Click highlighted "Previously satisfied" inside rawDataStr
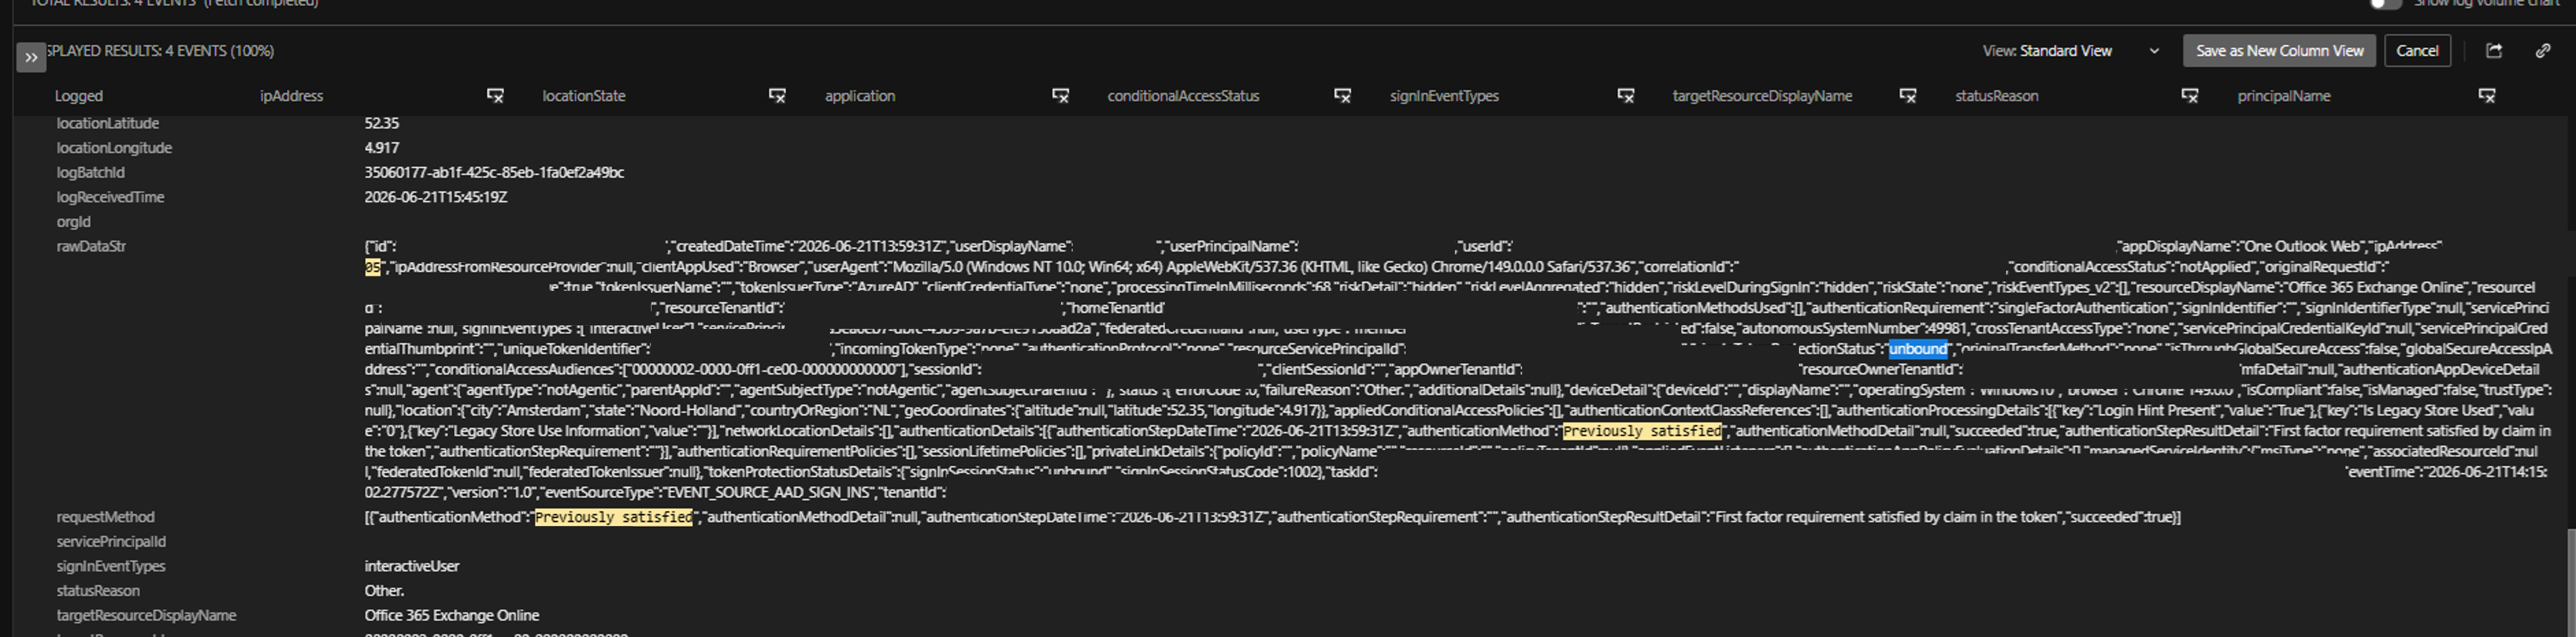The image size is (2576, 637). (1643, 431)
